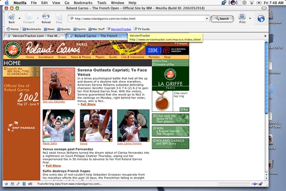Open Navigator icon in status bar
The width and height of the screenshot is (286, 191).
click(x=6, y=184)
